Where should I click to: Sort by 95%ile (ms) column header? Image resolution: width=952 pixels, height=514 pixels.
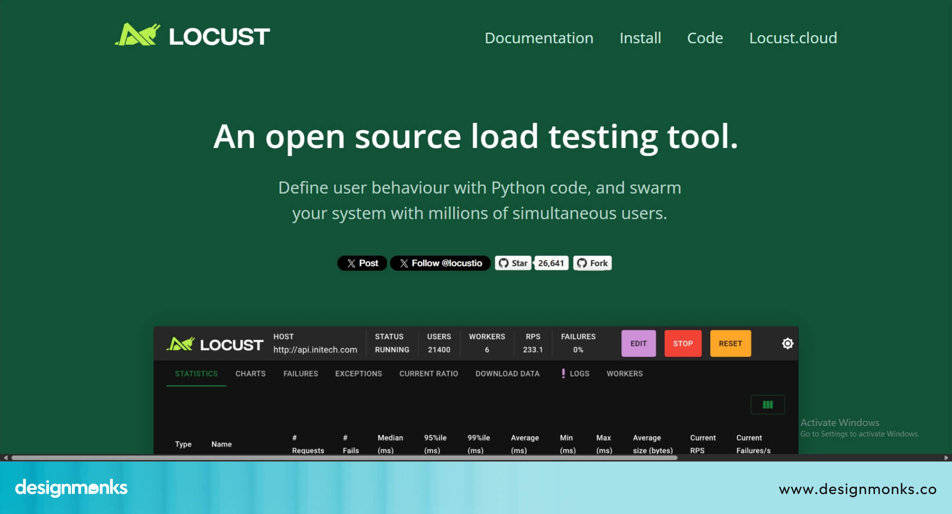click(435, 444)
